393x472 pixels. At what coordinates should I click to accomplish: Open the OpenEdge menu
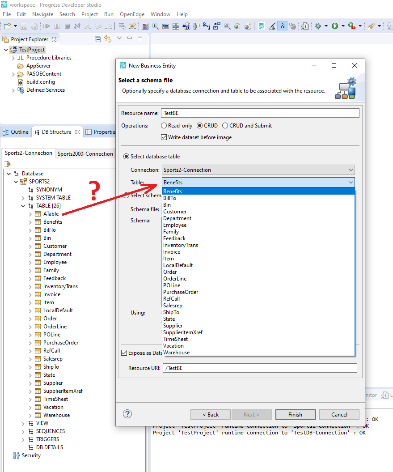click(x=132, y=14)
